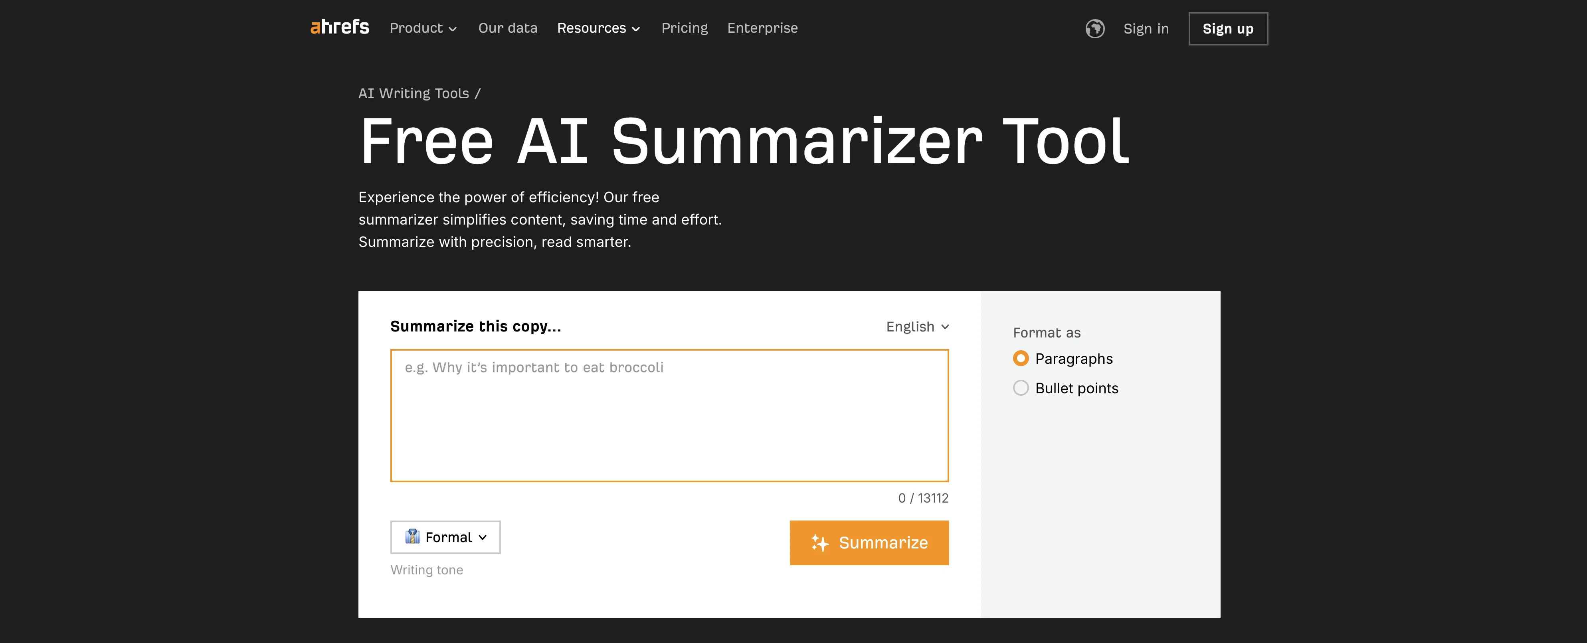This screenshot has height=643, width=1587.
Task: Click the Sign up button
Action: point(1228,29)
